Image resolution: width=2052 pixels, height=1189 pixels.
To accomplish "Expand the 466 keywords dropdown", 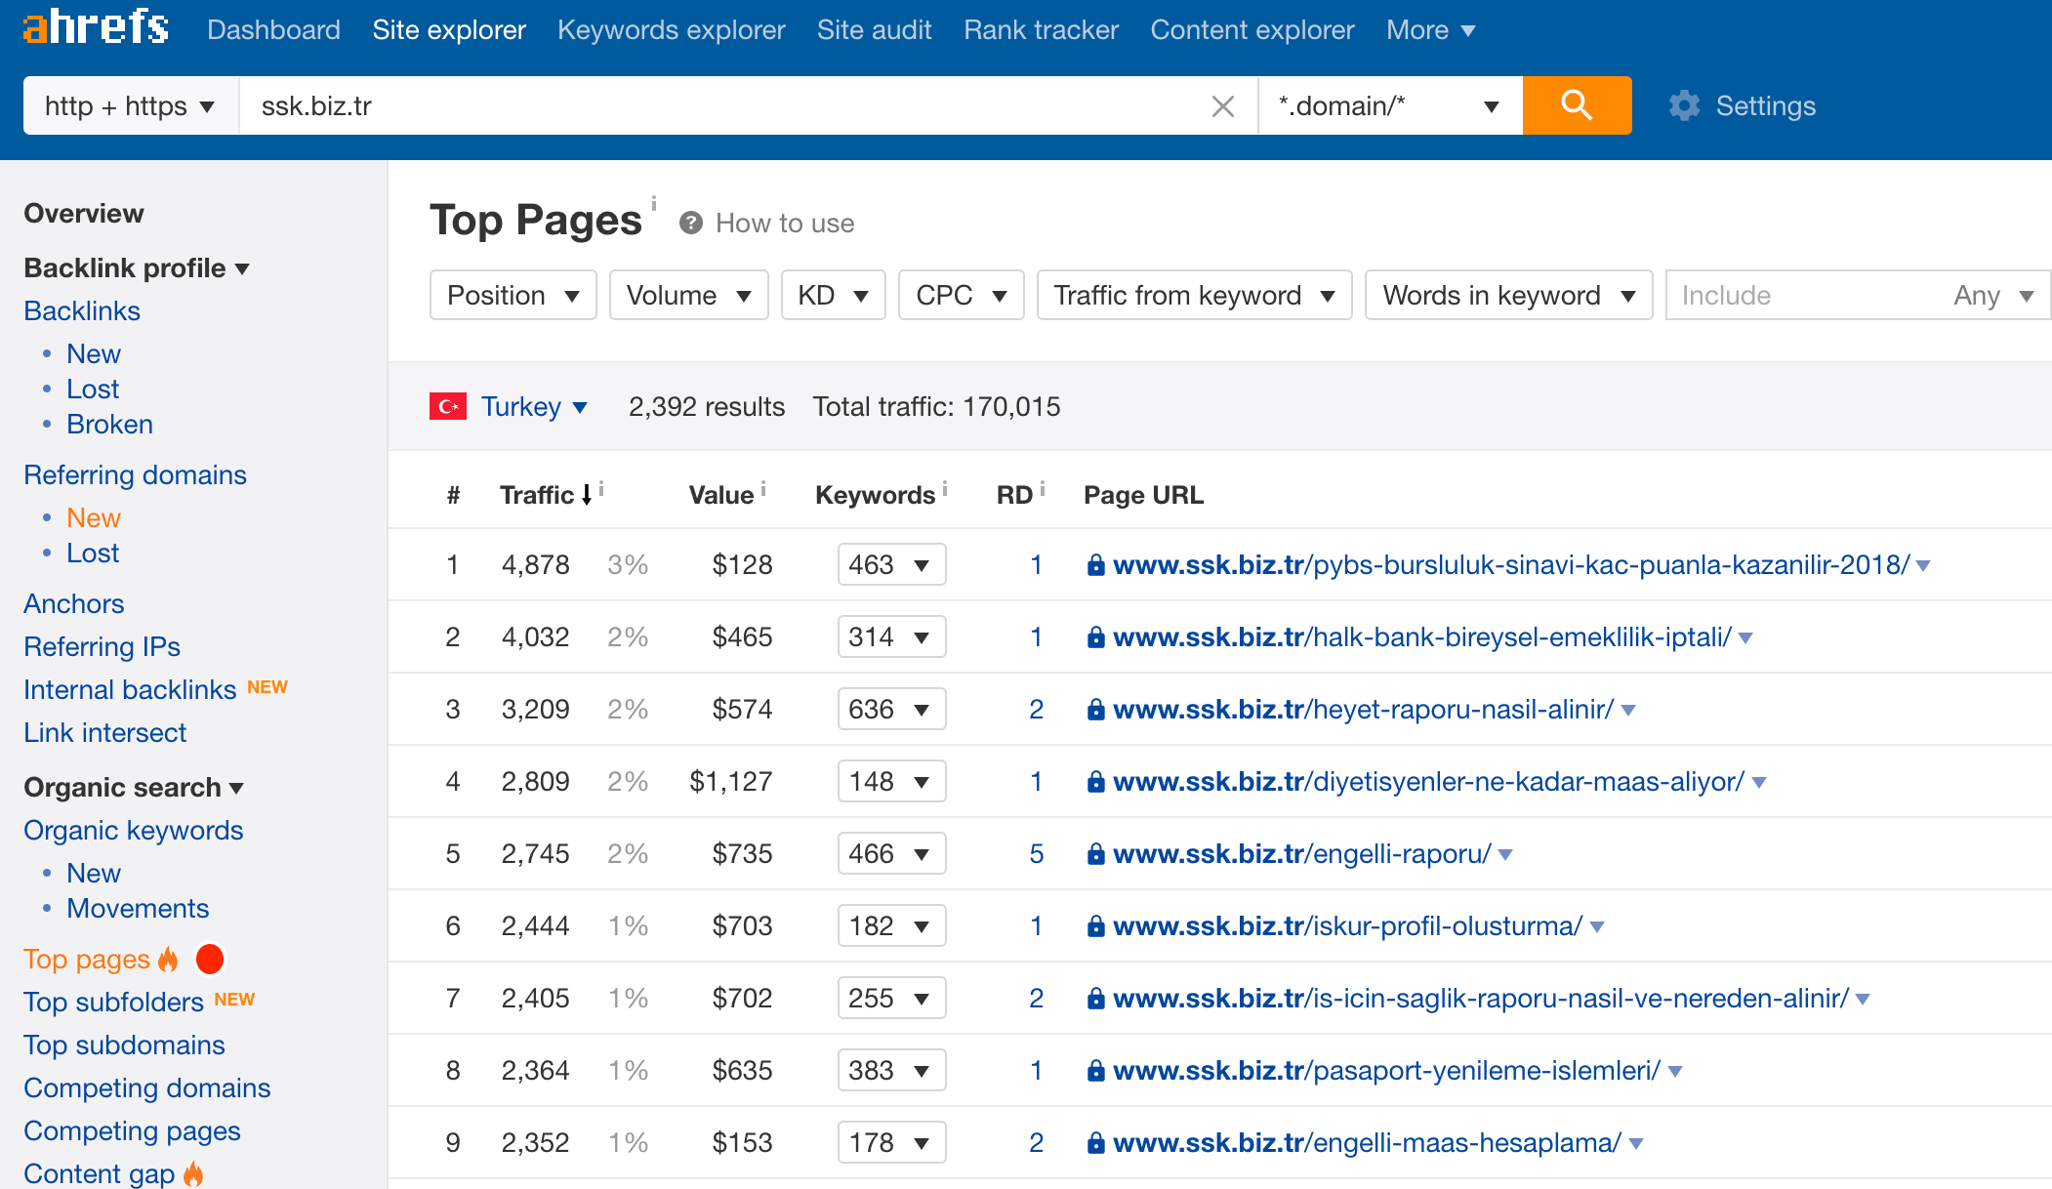I will click(x=891, y=853).
